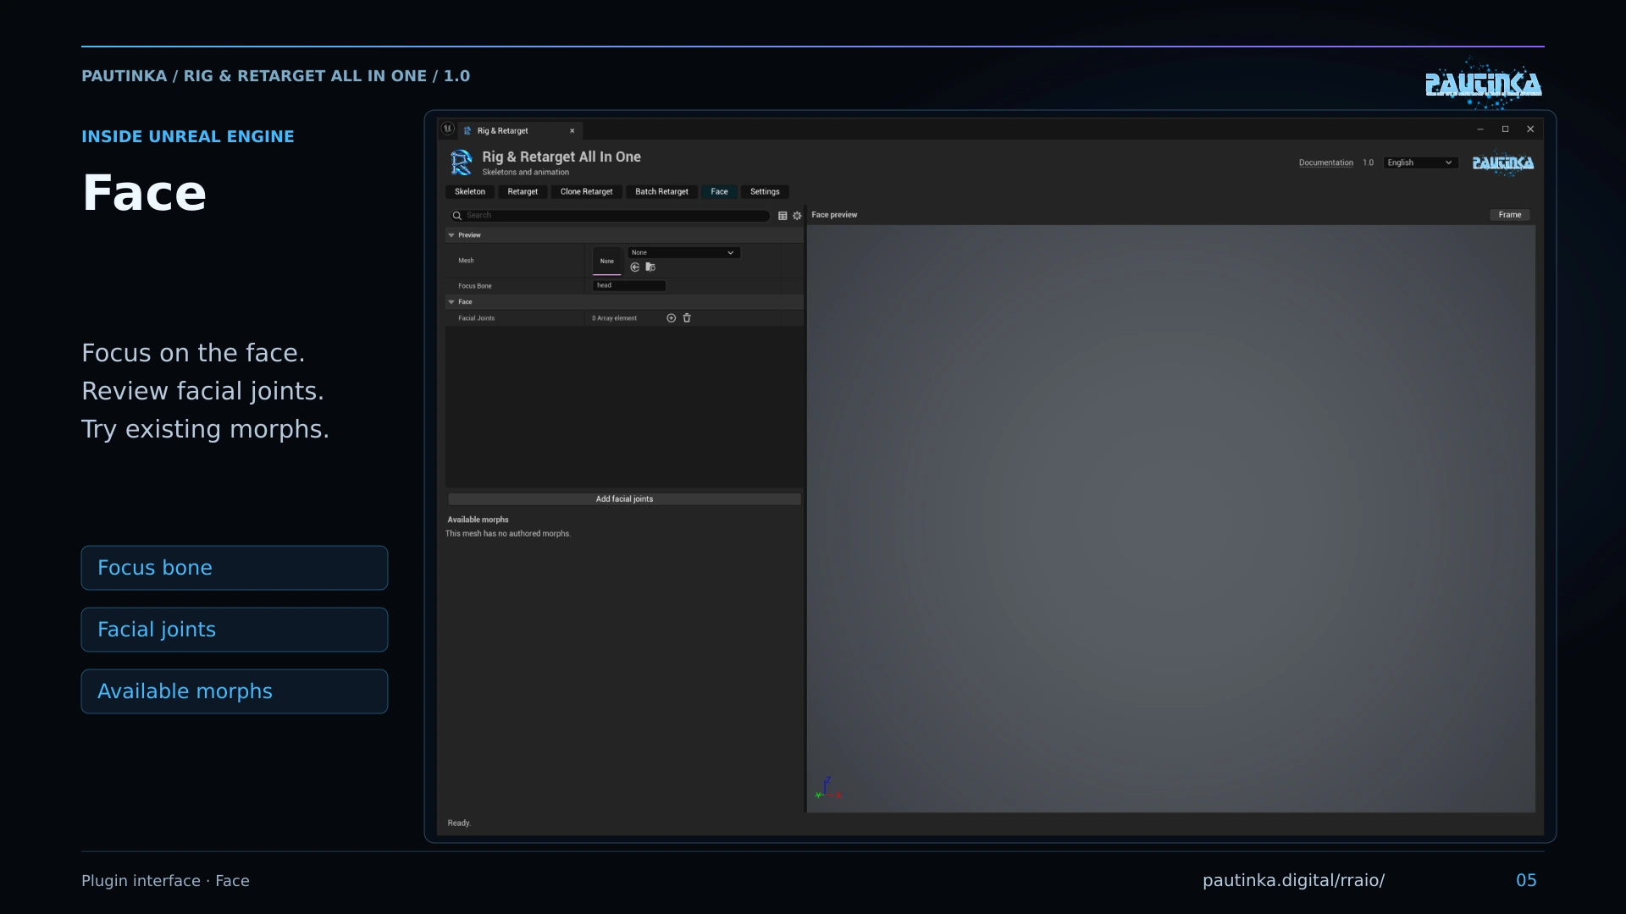
Task: Click the Rig & Retarget plugin logo
Action: [x=462, y=162]
